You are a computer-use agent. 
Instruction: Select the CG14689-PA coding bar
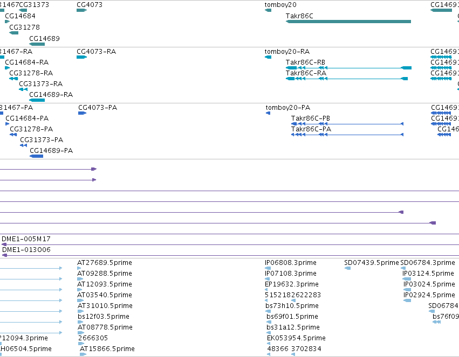pyautogui.click(x=37, y=156)
